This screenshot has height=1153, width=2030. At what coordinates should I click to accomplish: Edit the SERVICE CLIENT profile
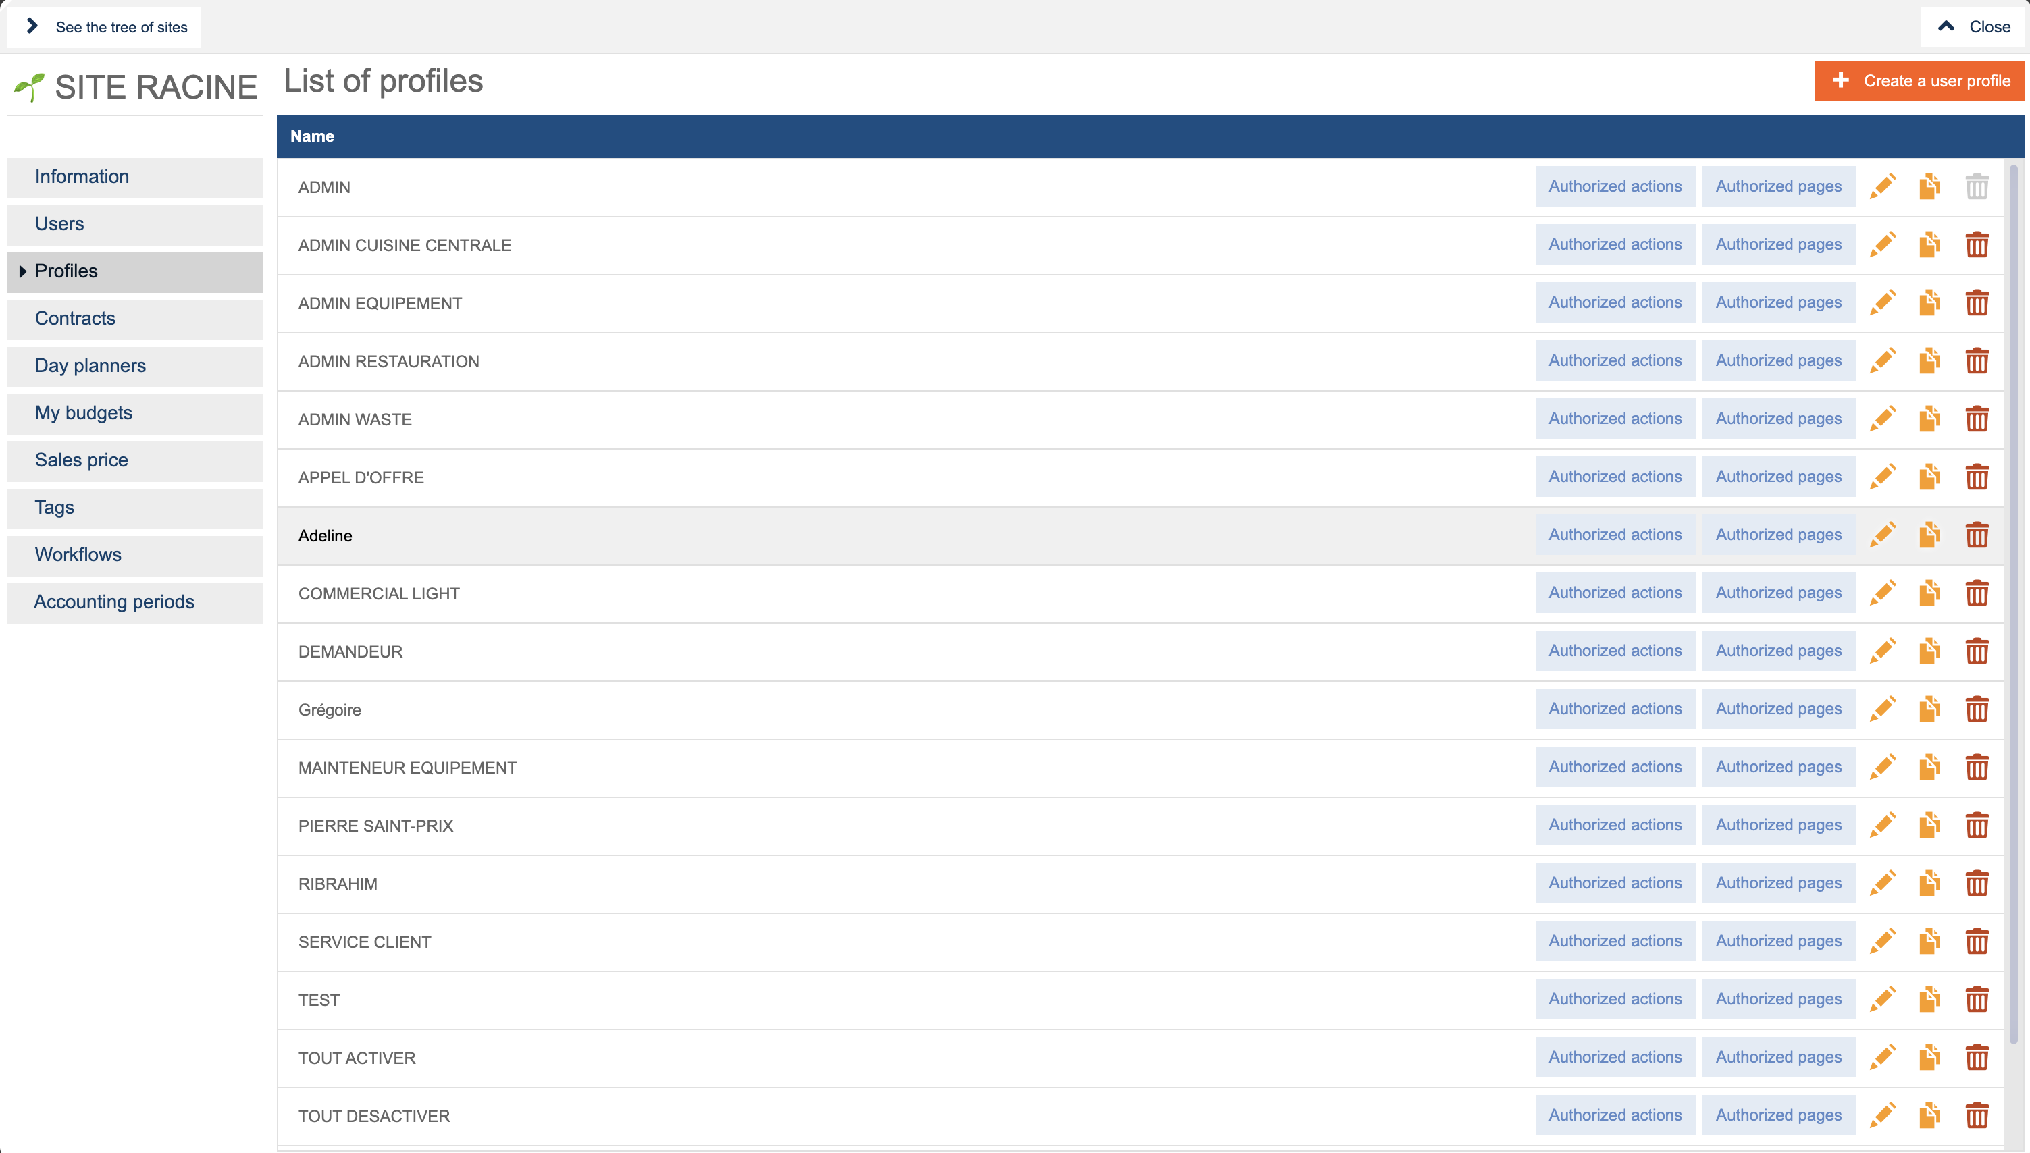click(1883, 941)
